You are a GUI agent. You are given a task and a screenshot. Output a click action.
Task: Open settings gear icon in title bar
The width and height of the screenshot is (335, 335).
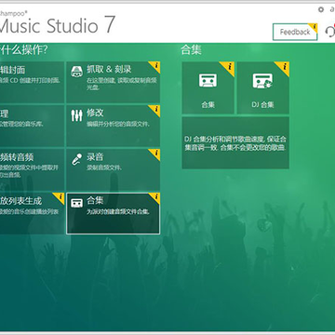321,9
